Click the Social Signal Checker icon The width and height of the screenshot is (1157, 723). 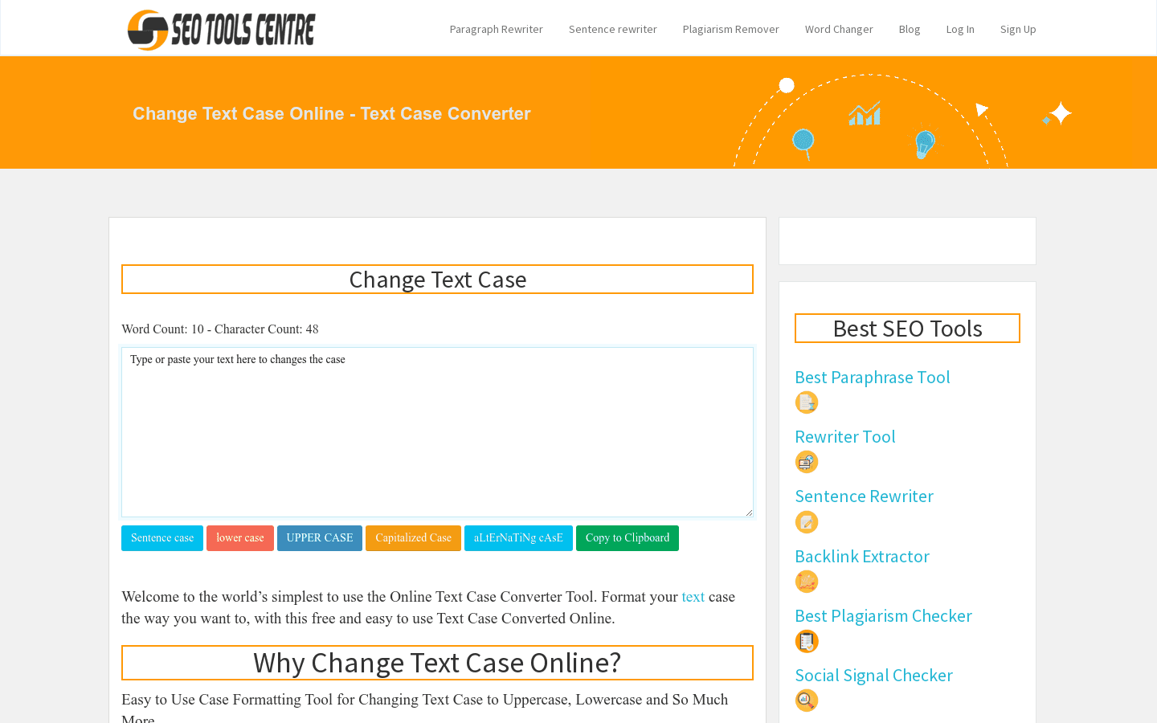click(x=807, y=700)
